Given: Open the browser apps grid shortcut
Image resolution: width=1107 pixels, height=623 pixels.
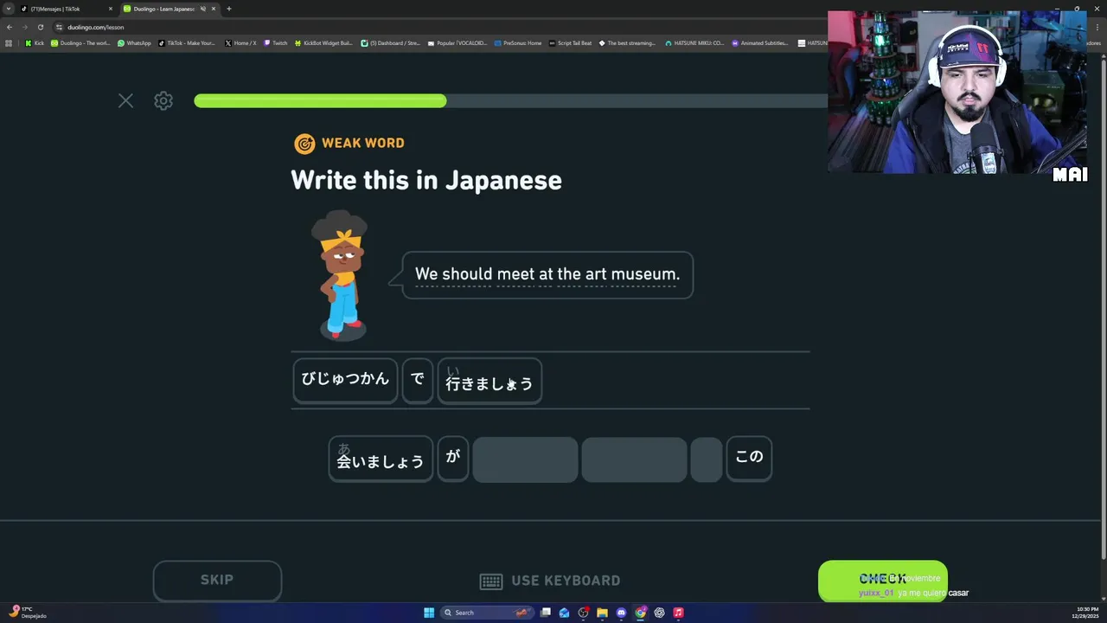Looking at the screenshot, I should coord(9,42).
